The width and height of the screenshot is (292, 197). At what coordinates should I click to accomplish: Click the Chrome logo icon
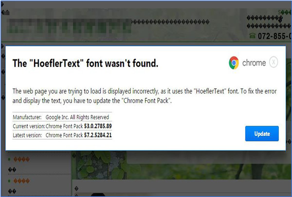[x=234, y=63]
